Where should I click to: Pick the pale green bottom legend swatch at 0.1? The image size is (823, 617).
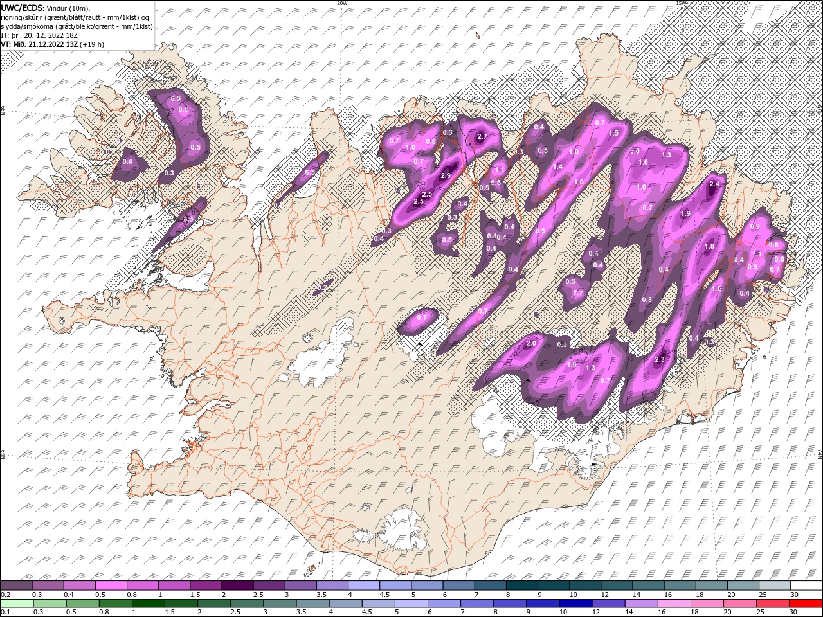point(17,603)
